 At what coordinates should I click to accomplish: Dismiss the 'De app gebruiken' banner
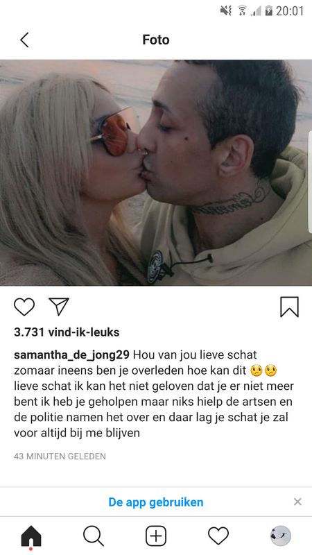pyautogui.click(x=298, y=502)
